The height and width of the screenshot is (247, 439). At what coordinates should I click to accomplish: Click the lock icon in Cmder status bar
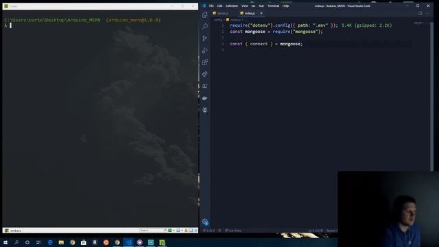186,231
